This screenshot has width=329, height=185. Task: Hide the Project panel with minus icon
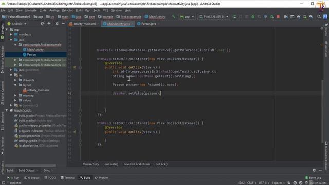[x=63, y=24]
